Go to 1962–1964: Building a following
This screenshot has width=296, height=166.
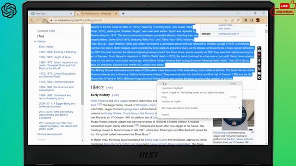coord(57,52)
